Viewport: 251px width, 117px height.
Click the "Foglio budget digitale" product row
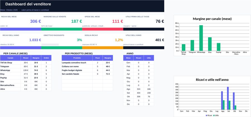click(87, 70)
